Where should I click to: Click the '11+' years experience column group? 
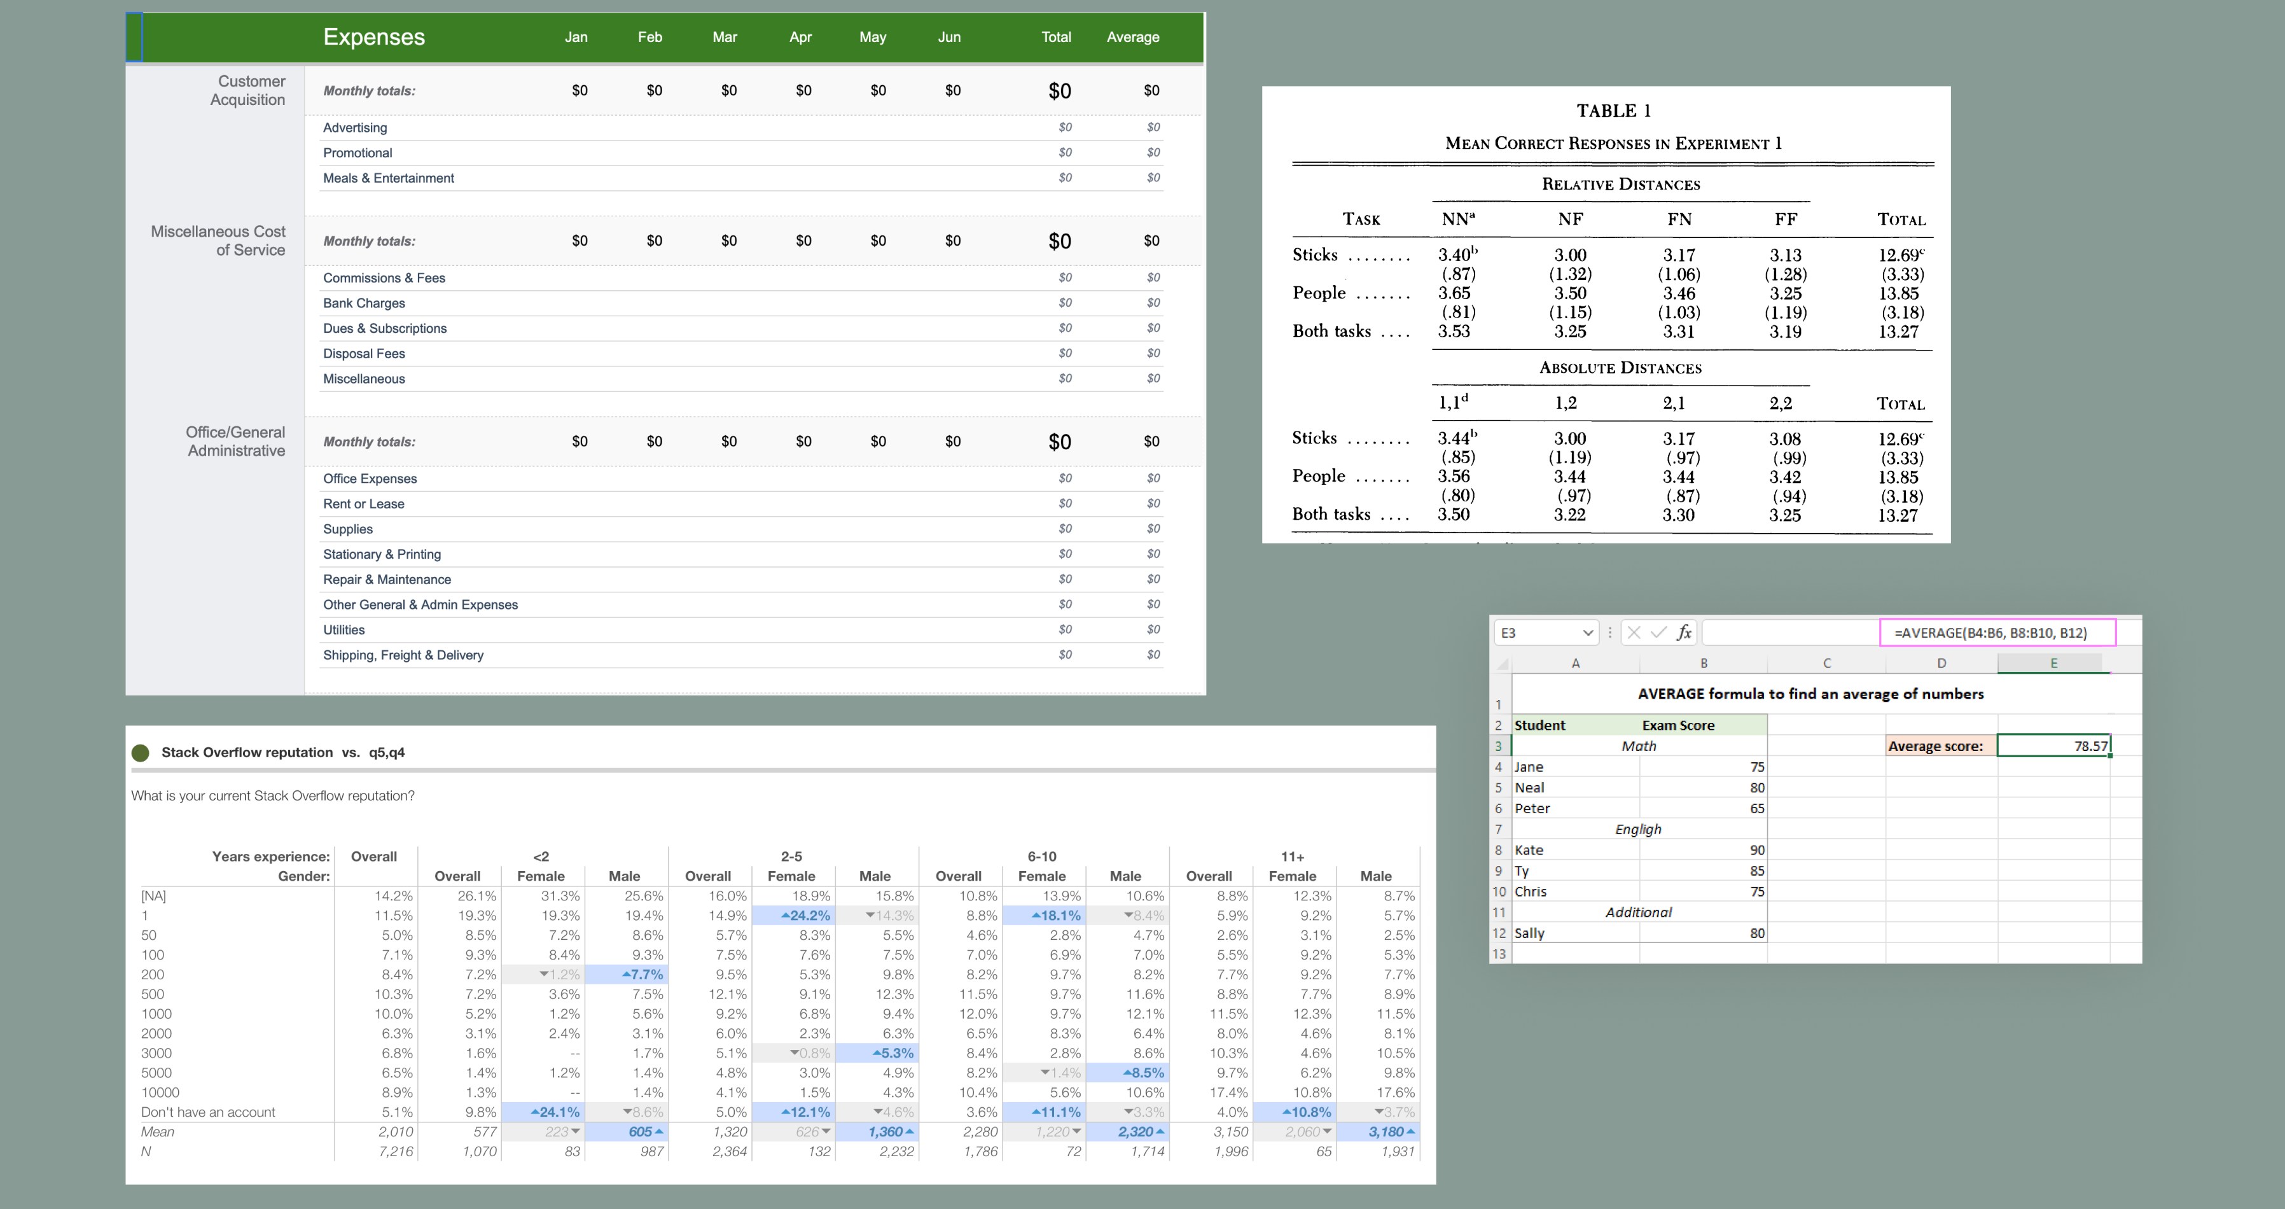point(1293,857)
